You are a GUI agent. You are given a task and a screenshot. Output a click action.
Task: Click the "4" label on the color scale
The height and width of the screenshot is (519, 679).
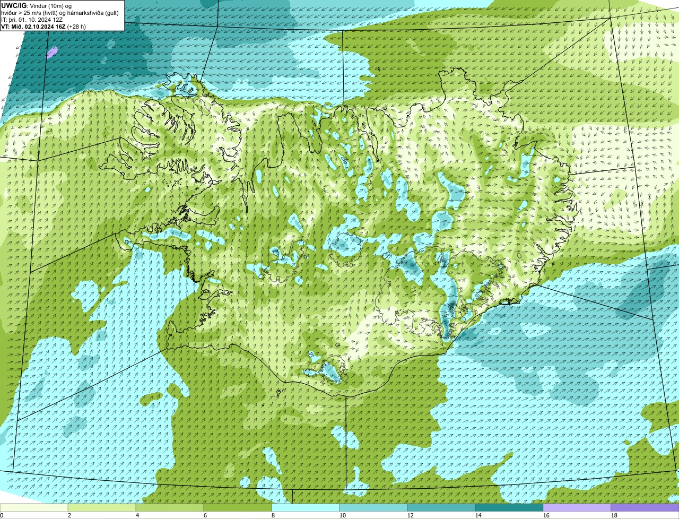[x=137, y=515]
